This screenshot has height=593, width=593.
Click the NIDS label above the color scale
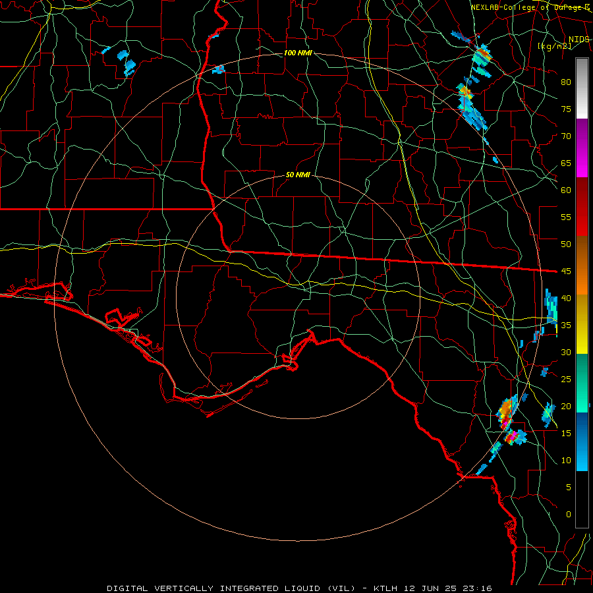point(579,40)
